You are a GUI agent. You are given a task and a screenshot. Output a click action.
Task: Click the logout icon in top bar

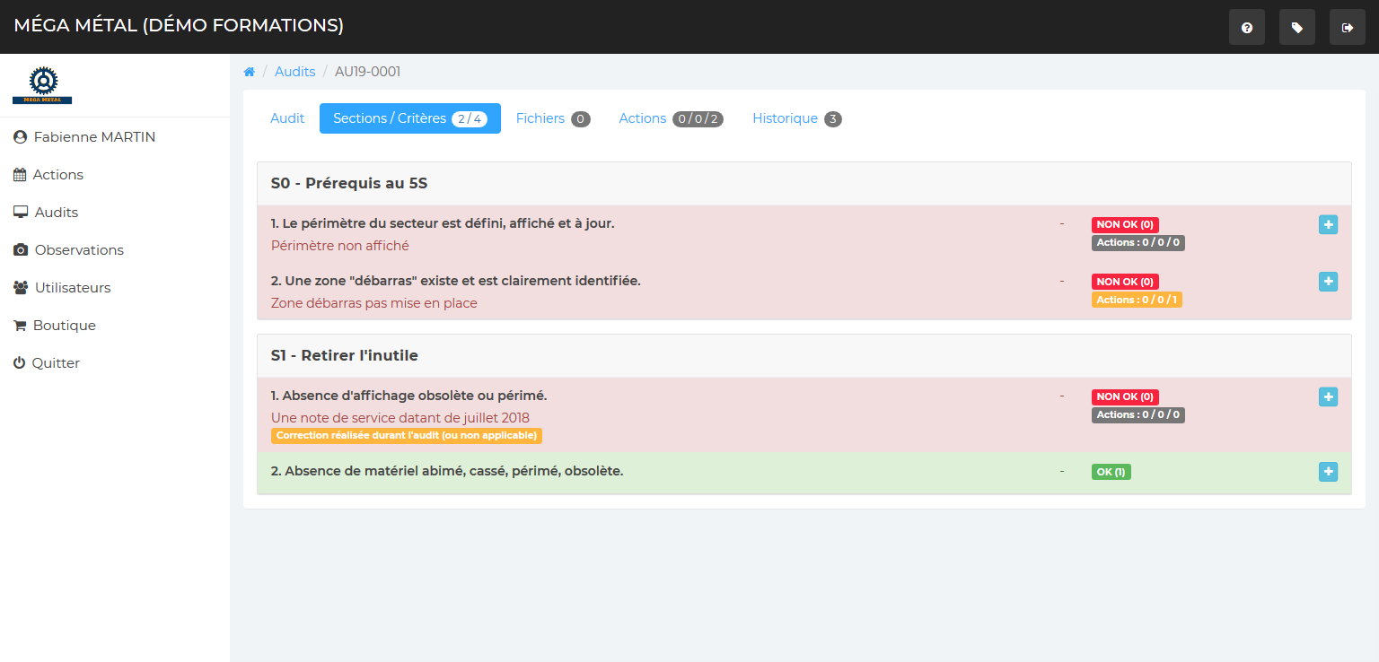1347,28
